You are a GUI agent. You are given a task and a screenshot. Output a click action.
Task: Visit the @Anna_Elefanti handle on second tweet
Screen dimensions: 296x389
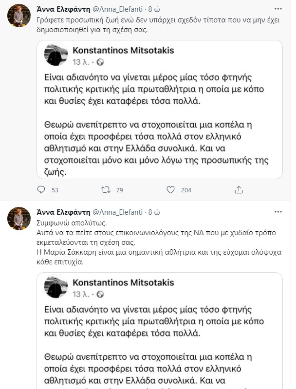[117, 212]
